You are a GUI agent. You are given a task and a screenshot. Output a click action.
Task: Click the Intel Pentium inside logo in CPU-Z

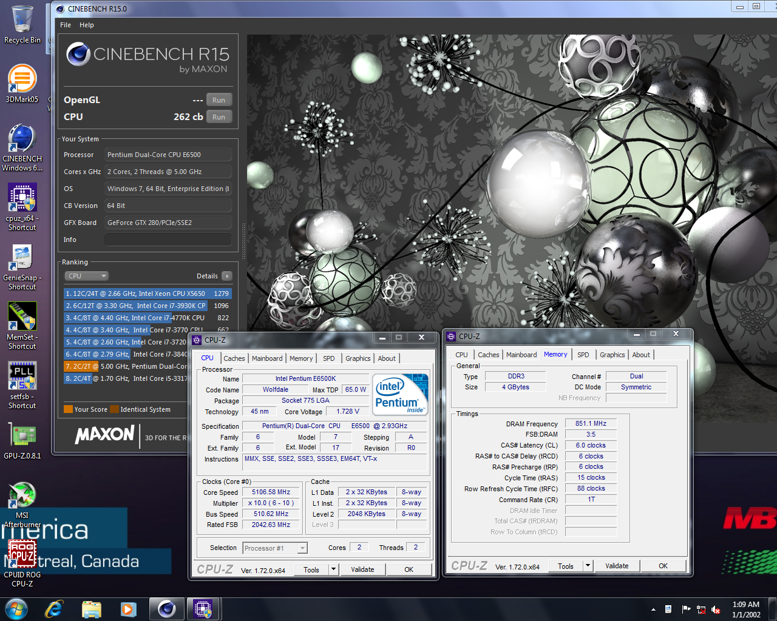[x=401, y=395]
